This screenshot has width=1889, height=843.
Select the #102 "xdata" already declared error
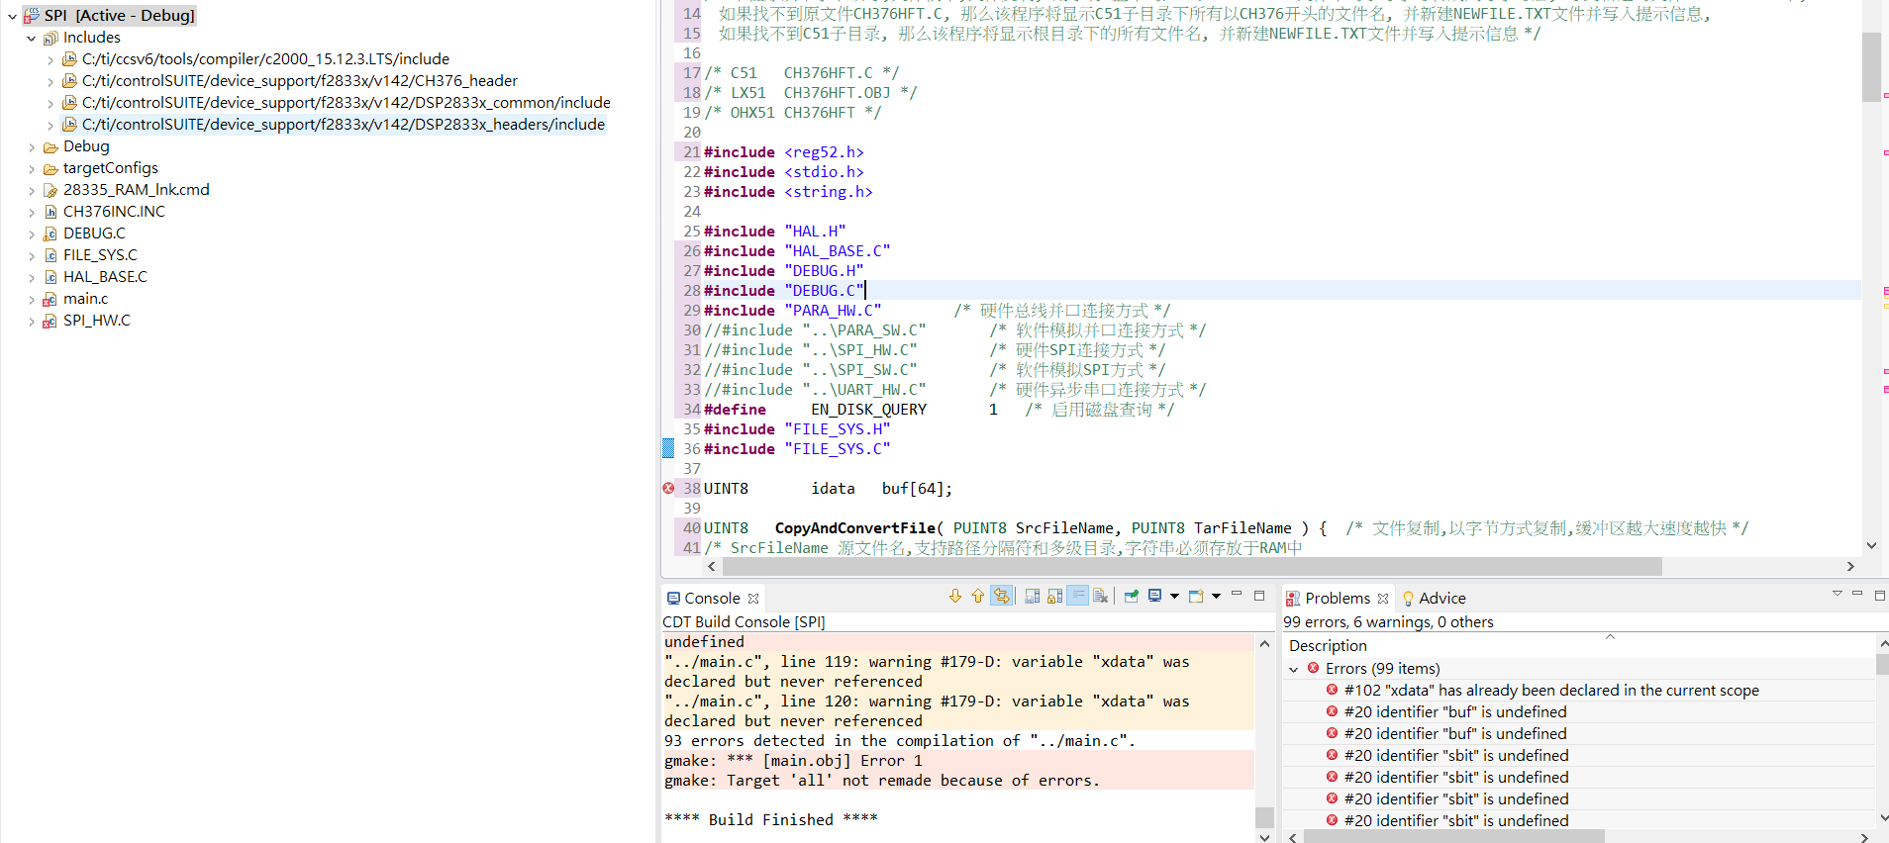(x=1551, y=691)
